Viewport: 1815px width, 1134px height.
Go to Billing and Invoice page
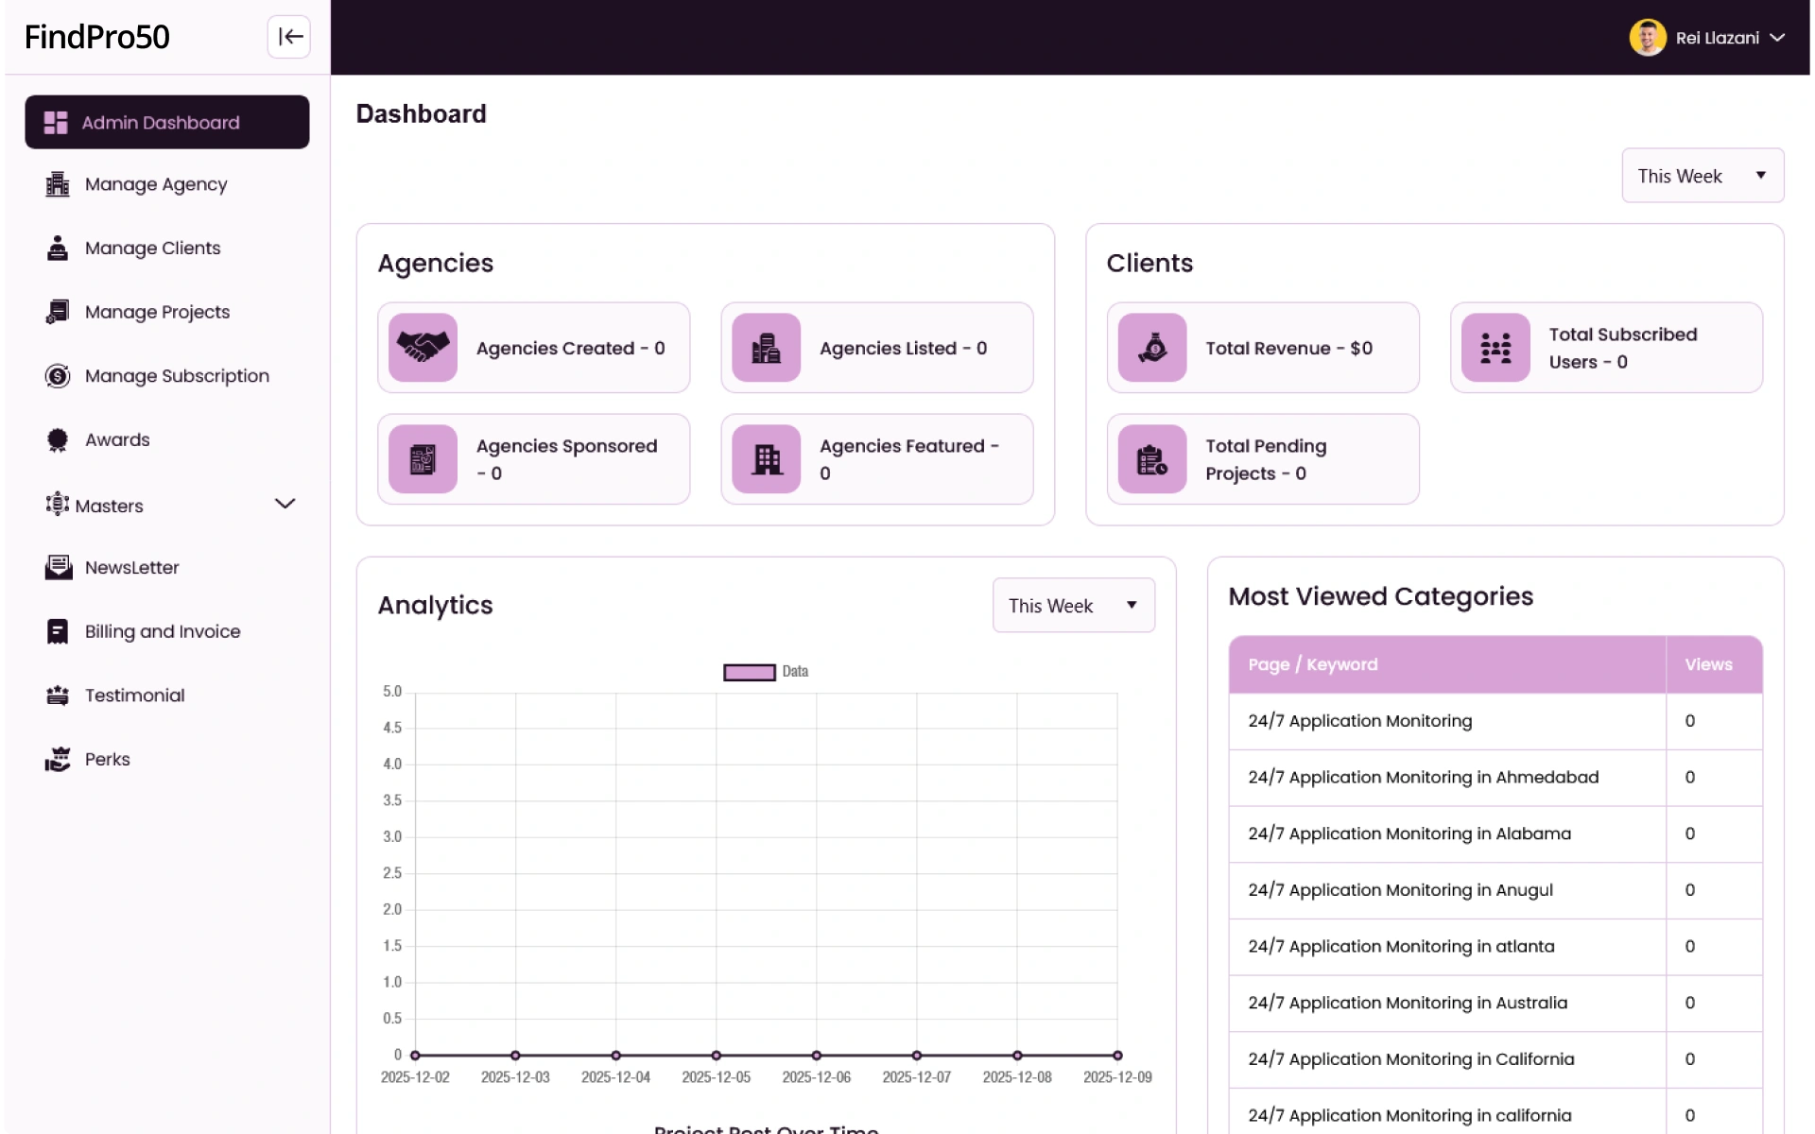tap(163, 632)
